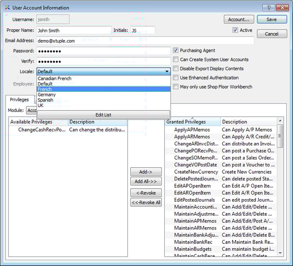Click Add All->> privileges button
Screen dimensions: 293x266
[146, 181]
